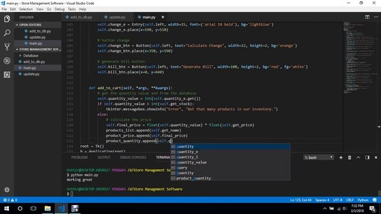Viewport: 381px width, 214px height.
Task: Select main.py in Open Editors
Action: tap(38, 43)
